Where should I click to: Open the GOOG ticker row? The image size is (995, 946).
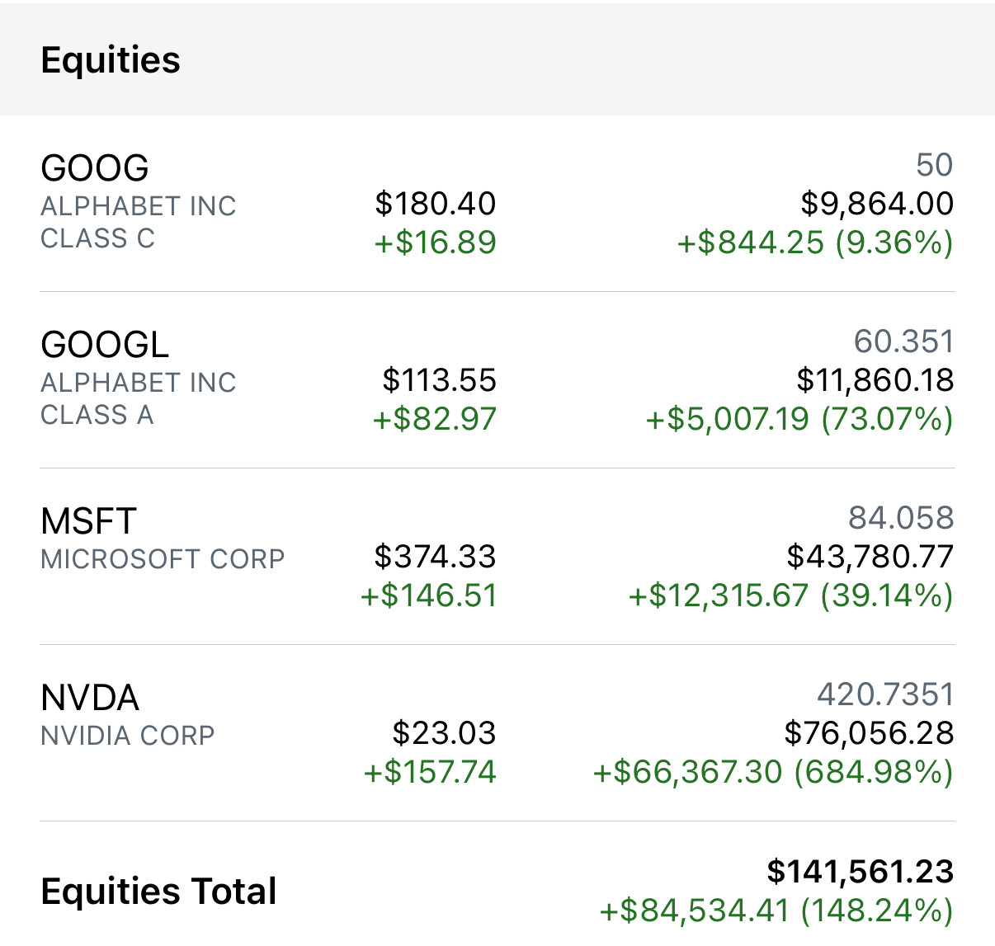click(x=95, y=168)
